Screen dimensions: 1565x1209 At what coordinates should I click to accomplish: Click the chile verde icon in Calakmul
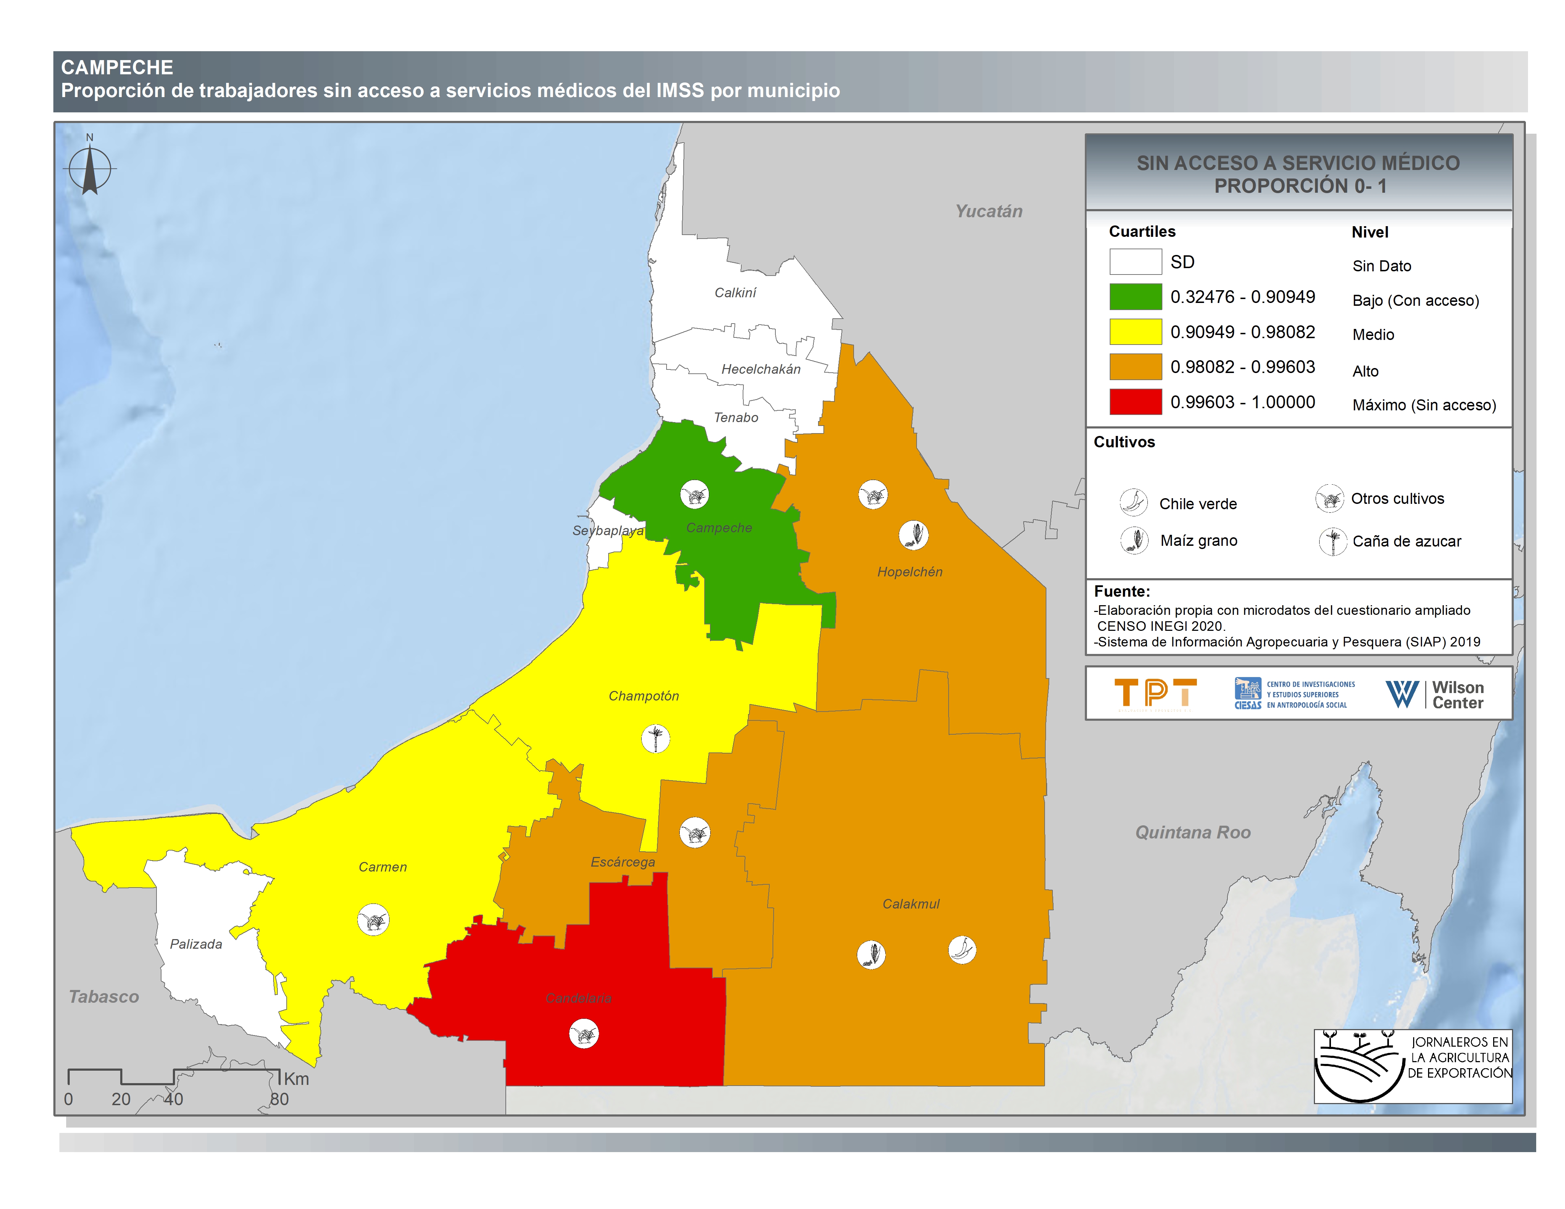962,950
